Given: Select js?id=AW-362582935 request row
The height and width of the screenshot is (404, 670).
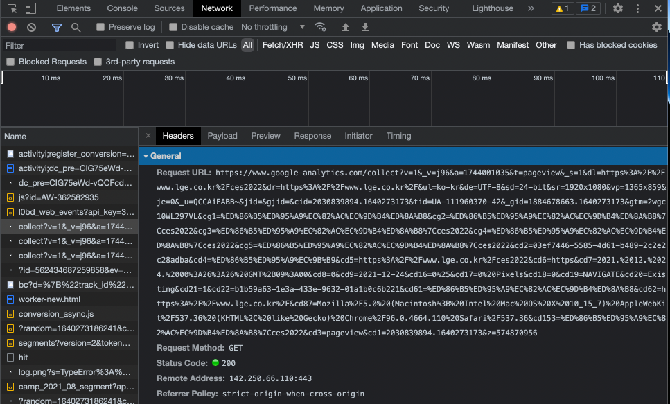Looking at the screenshot, I should click(x=70, y=197).
